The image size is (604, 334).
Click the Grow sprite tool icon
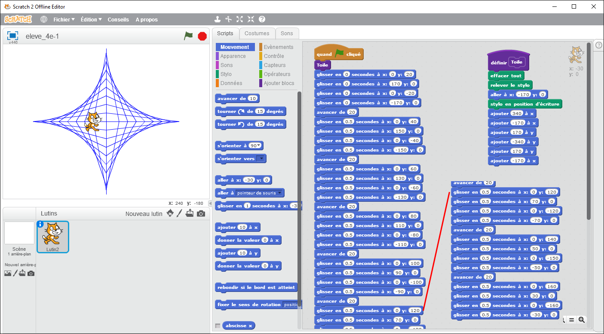239,19
